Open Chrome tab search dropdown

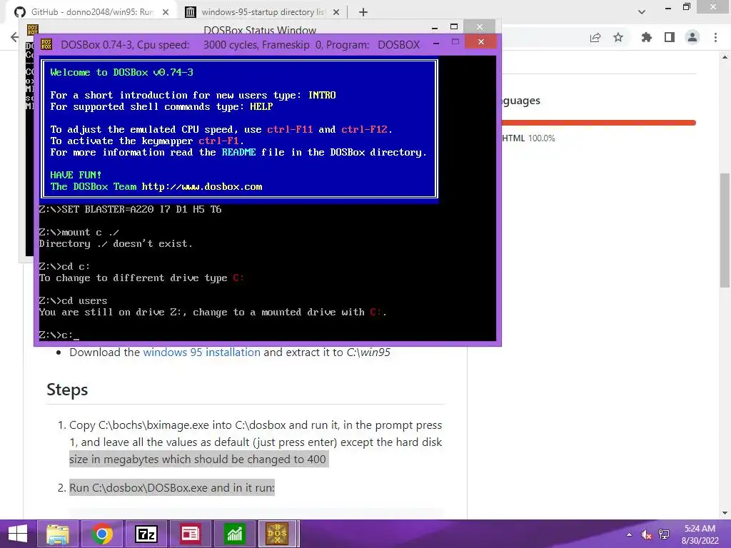[642, 12]
